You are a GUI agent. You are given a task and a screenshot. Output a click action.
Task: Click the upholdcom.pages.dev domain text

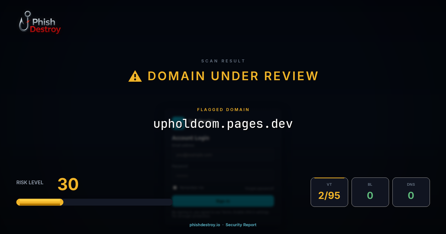pyautogui.click(x=223, y=124)
